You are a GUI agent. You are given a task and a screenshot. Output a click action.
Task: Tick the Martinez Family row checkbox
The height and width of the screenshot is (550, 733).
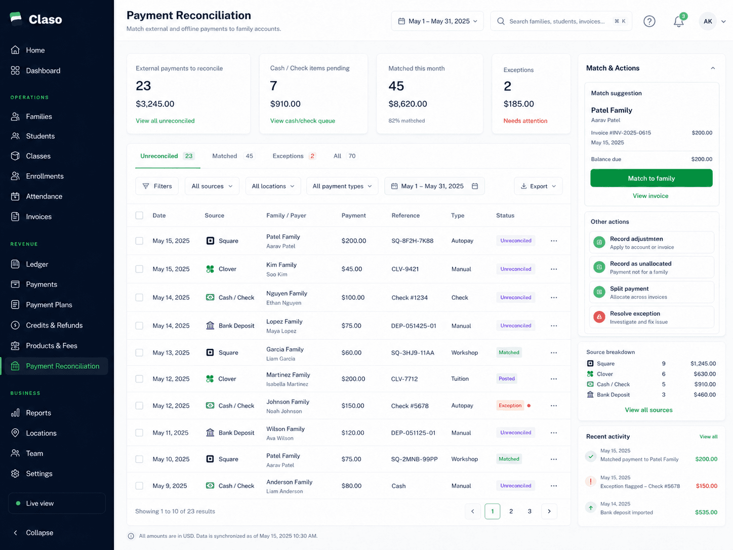[x=139, y=379]
